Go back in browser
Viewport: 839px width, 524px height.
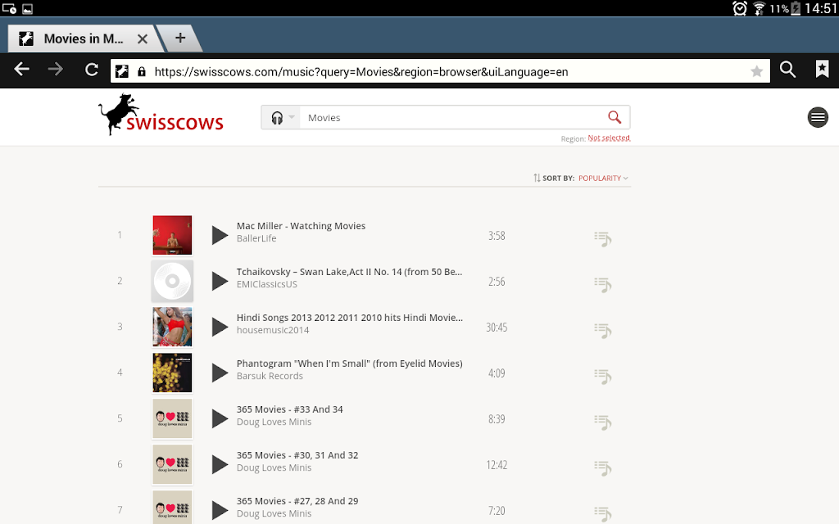[x=21, y=70]
